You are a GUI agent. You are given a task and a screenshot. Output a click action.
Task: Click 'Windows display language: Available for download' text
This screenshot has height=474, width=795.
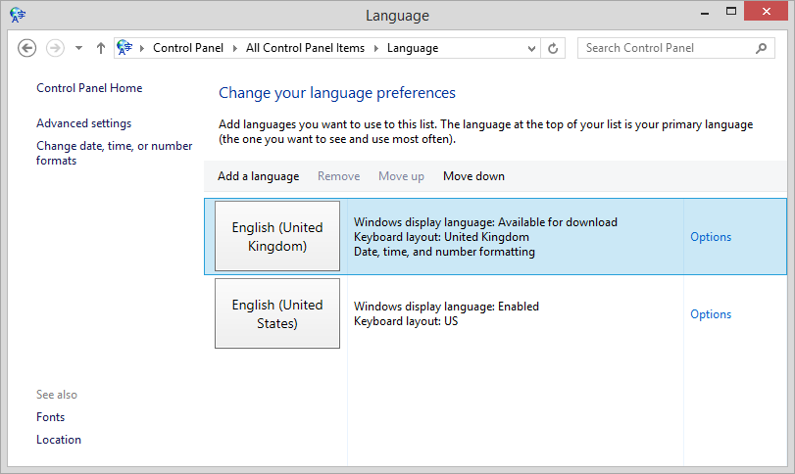(485, 222)
